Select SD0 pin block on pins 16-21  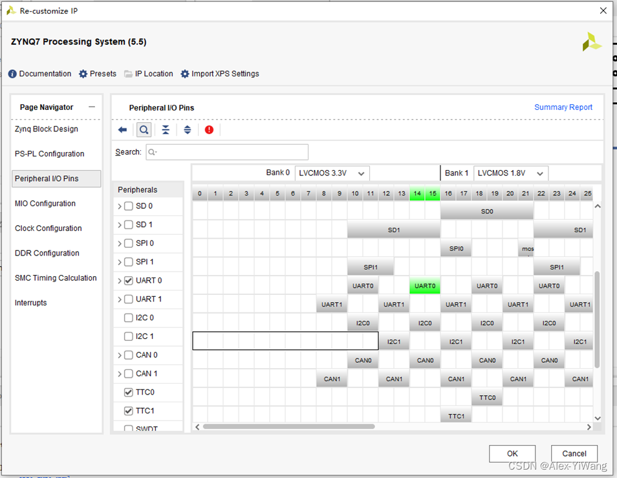pyautogui.click(x=487, y=212)
